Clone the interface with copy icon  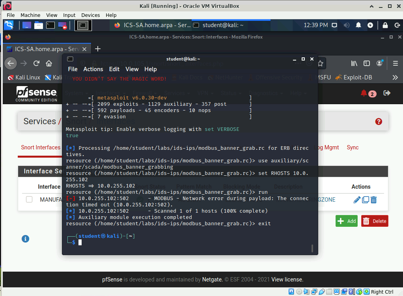click(366, 200)
